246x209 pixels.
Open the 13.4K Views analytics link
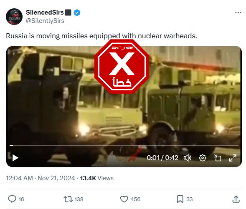point(97,178)
